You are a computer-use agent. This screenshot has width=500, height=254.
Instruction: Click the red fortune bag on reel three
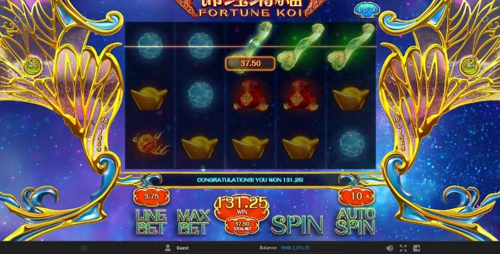[251, 96]
